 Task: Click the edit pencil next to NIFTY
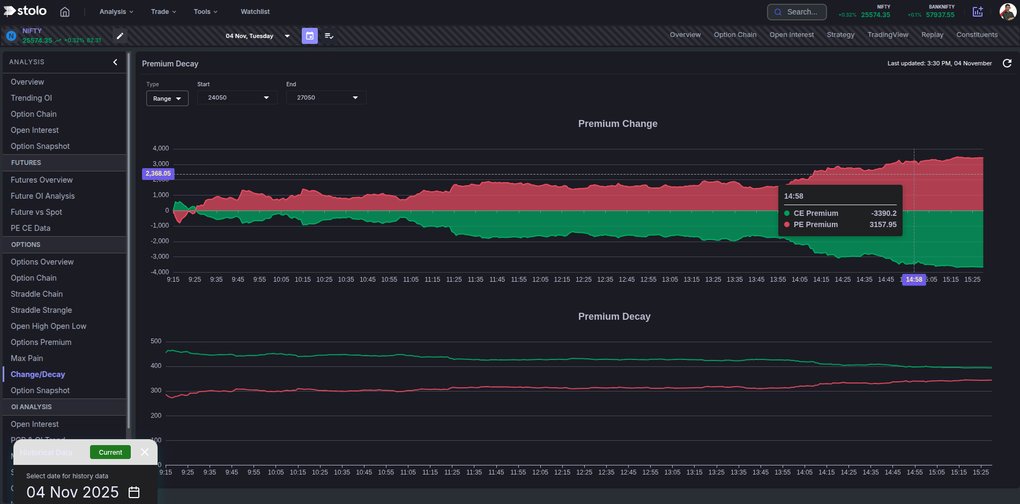point(120,36)
